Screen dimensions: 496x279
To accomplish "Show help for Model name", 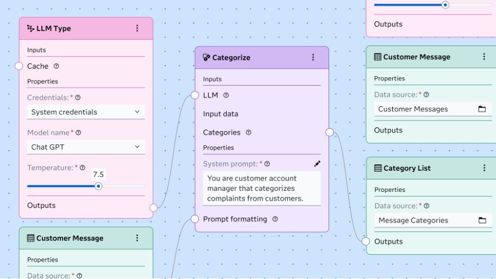I will click(x=78, y=133).
